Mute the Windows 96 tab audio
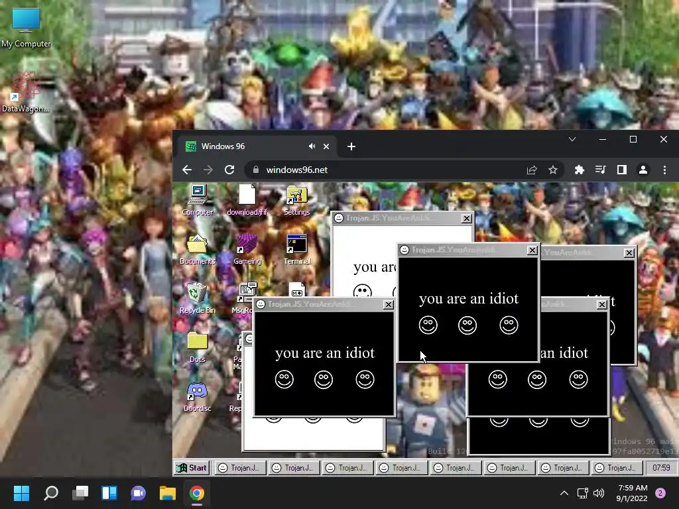Image resolution: width=679 pixels, height=509 pixels. (x=312, y=146)
